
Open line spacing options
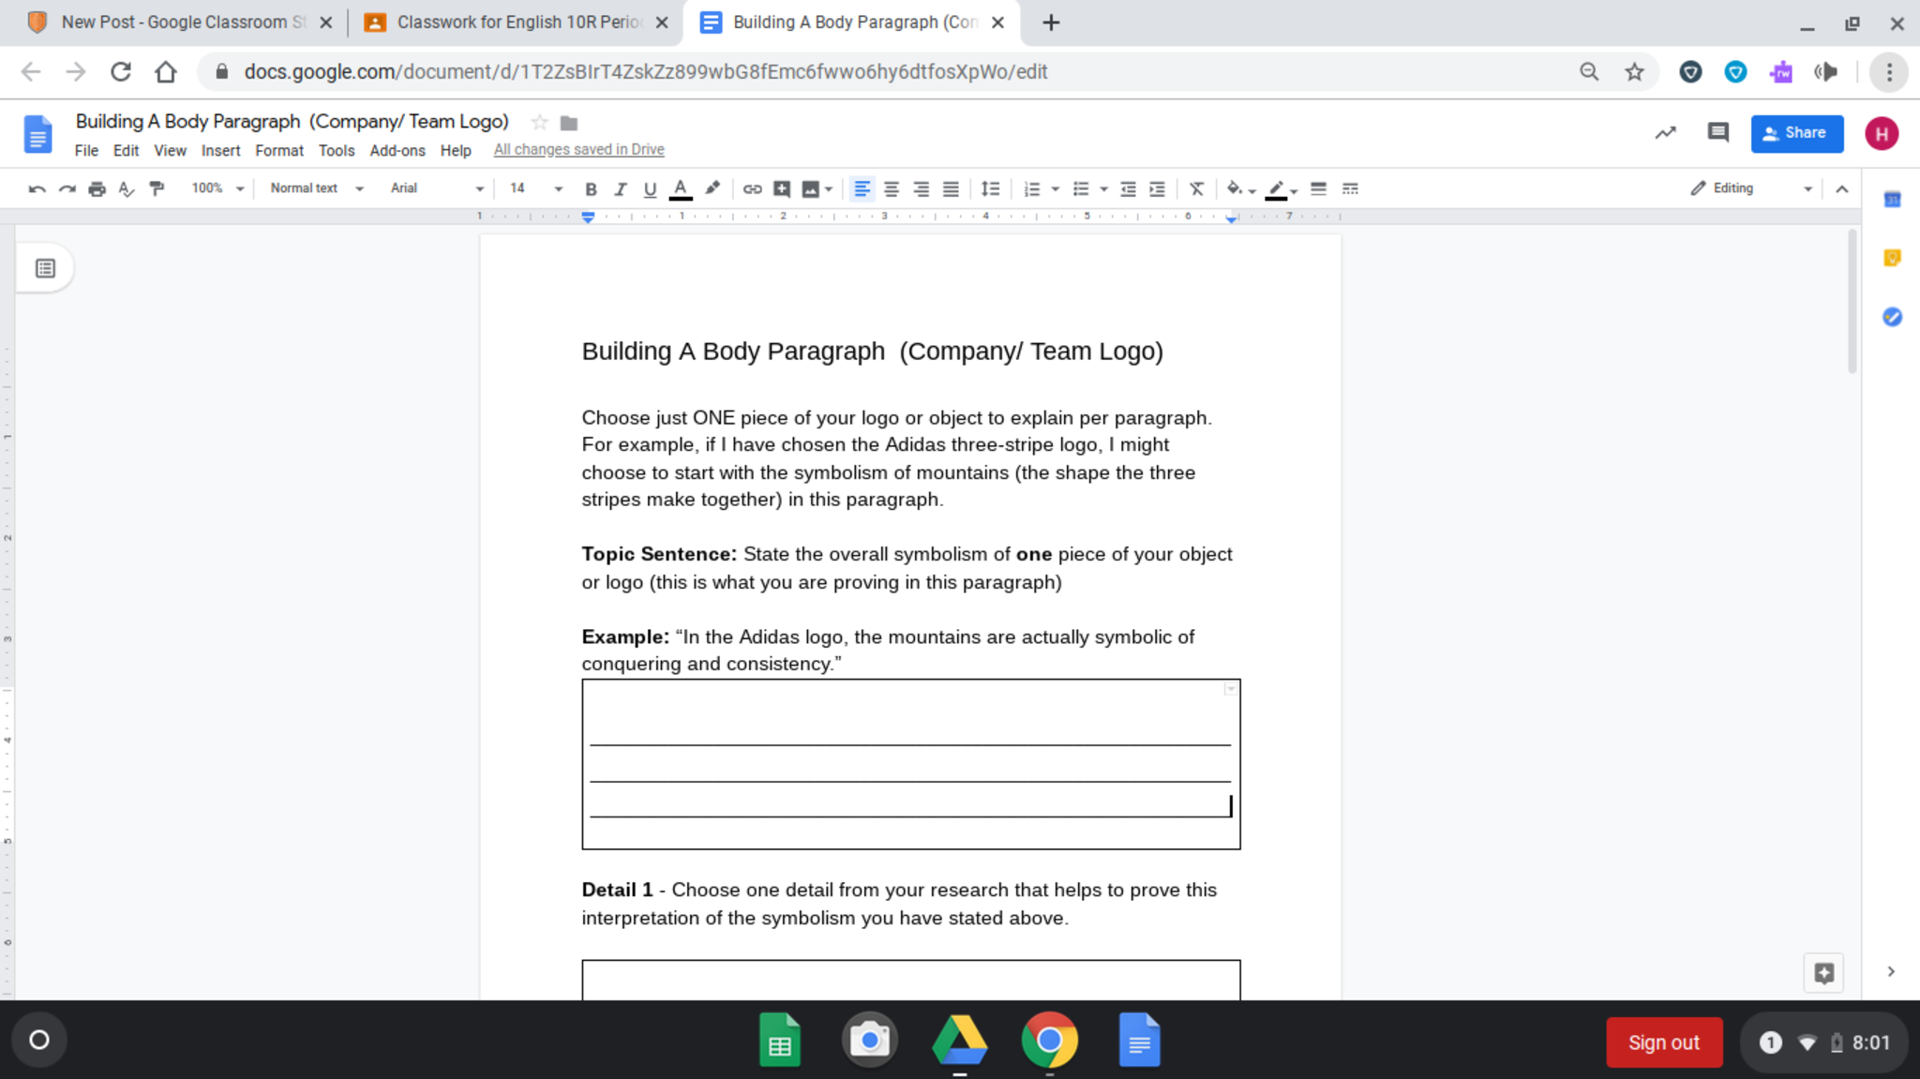tap(990, 188)
